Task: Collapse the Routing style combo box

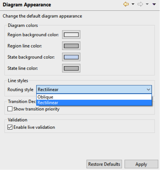Action: click(x=94, y=89)
